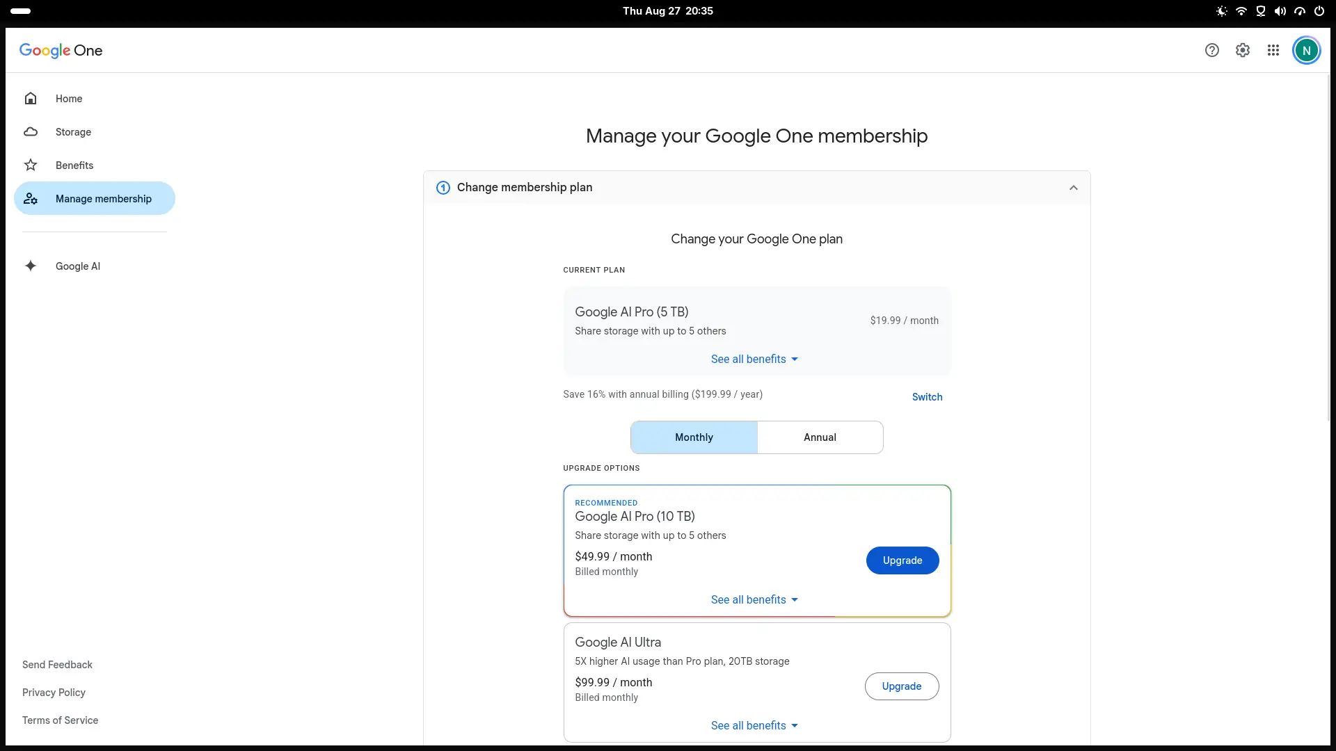
Task: Click the Google One logo
Action: 61,50
